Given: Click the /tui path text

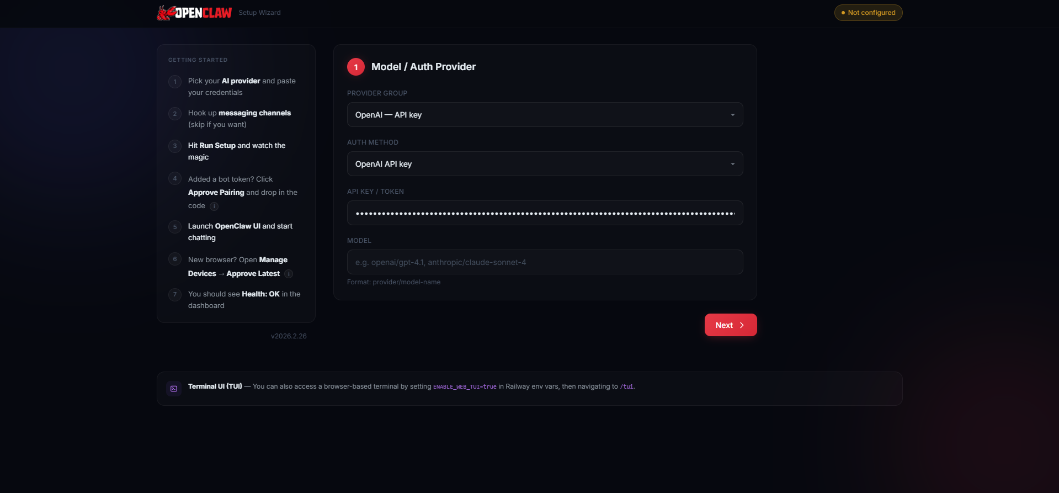Looking at the screenshot, I should coord(626,387).
